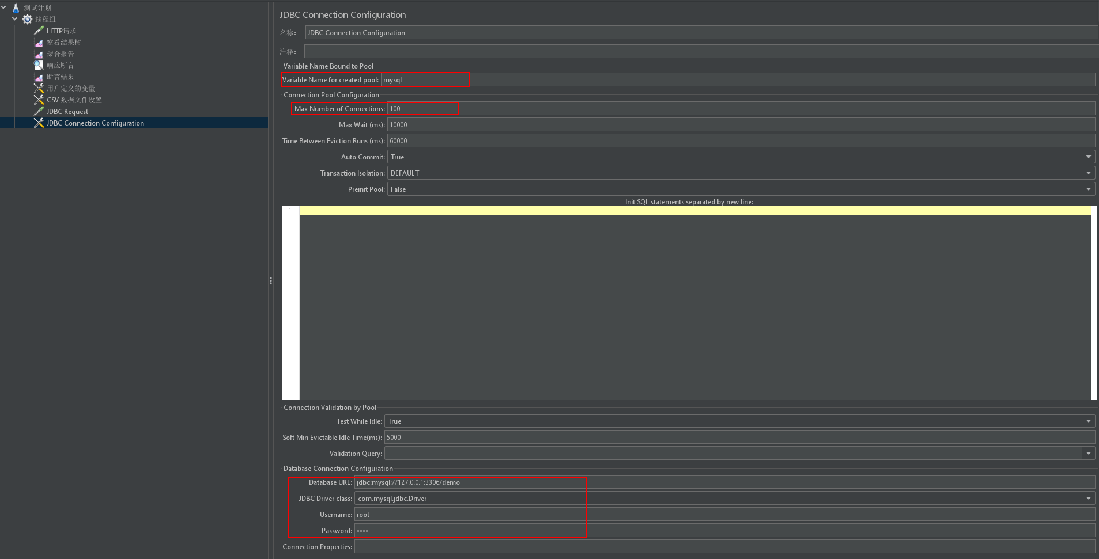Select JDBC Connection Configuration tree node
This screenshot has width=1099, height=559.
coord(95,123)
